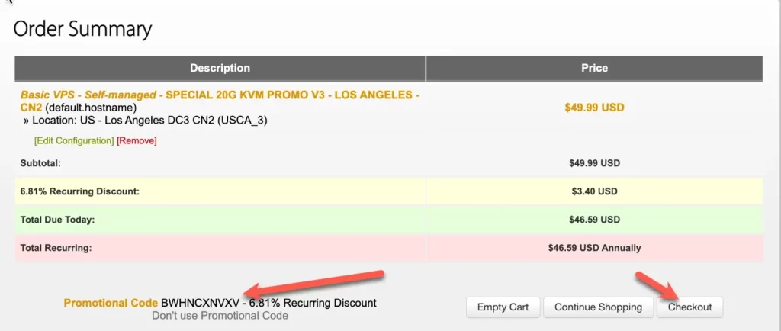Click the Empty Cart button

click(x=503, y=307)
